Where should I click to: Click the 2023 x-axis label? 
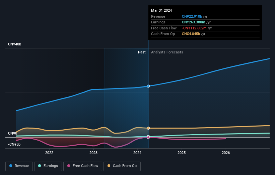(93, 153)
